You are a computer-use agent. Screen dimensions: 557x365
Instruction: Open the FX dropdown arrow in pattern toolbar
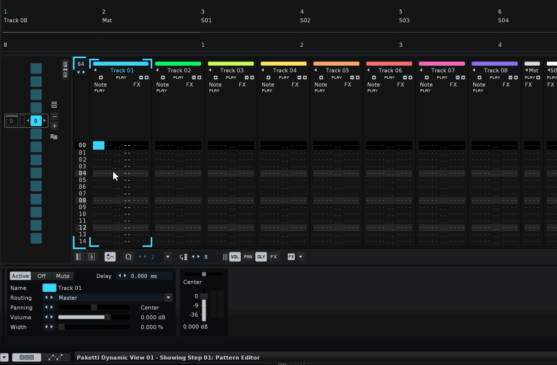point(300,257)
